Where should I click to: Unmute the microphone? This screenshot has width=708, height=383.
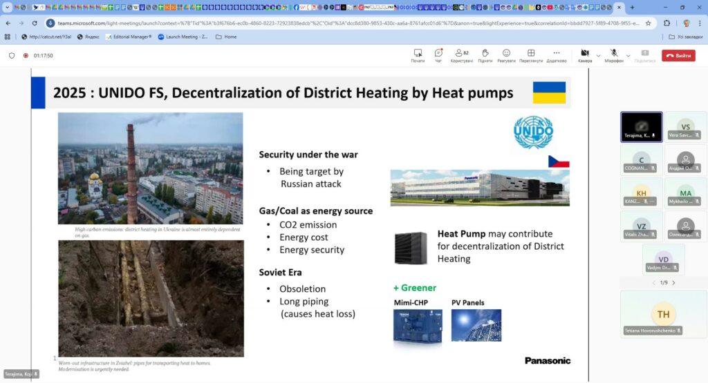tap(613, 55)
